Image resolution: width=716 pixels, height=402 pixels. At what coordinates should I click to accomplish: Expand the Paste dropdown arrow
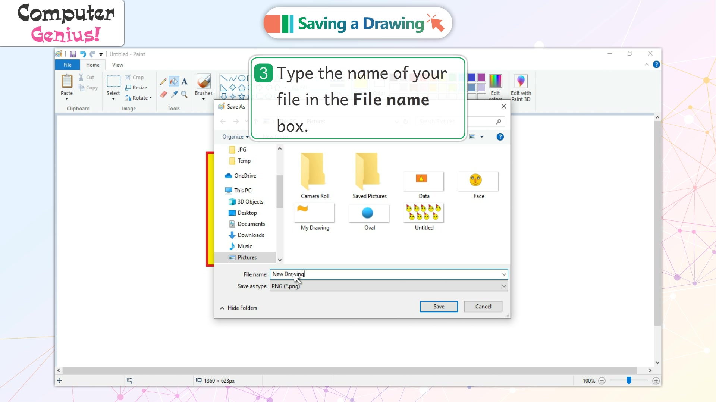pyautogui.click(x=67, y=99)
